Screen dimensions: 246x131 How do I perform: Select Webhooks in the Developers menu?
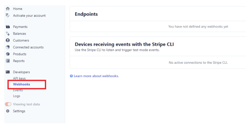[21, 84]
